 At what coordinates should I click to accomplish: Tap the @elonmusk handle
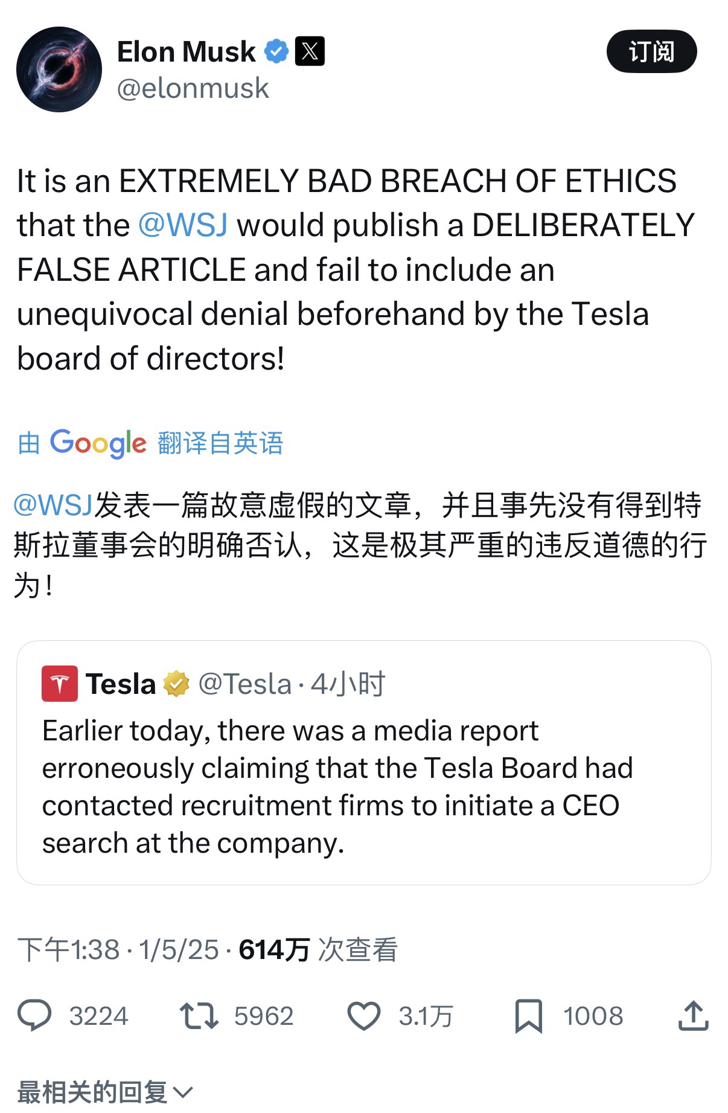pyautogui.click(x=193, y=88)
